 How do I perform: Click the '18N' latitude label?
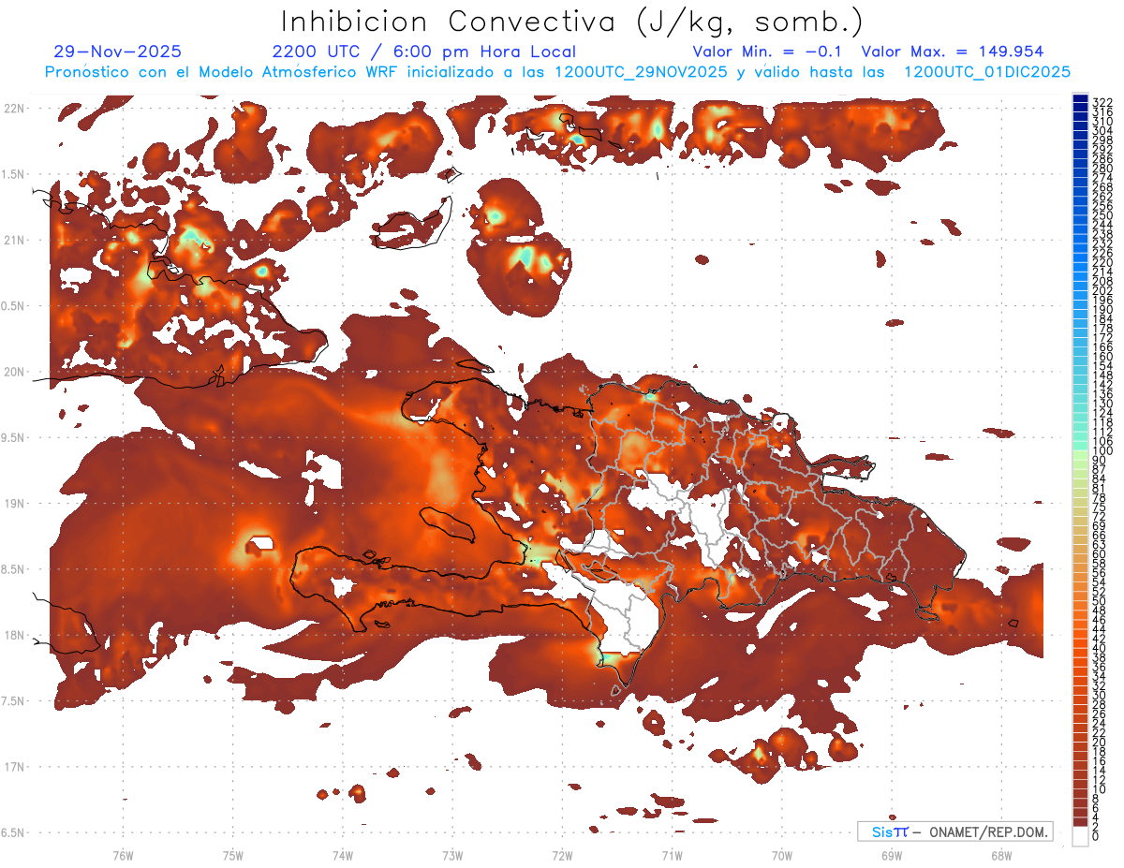coord(15,635)
